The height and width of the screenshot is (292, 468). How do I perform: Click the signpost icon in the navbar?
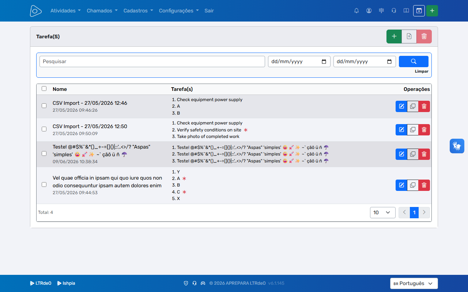381,11
